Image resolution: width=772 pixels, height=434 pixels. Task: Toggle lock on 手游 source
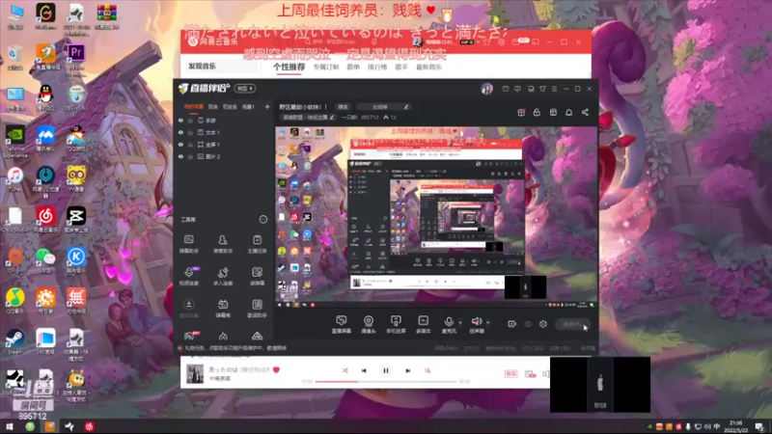coord(190,121)
